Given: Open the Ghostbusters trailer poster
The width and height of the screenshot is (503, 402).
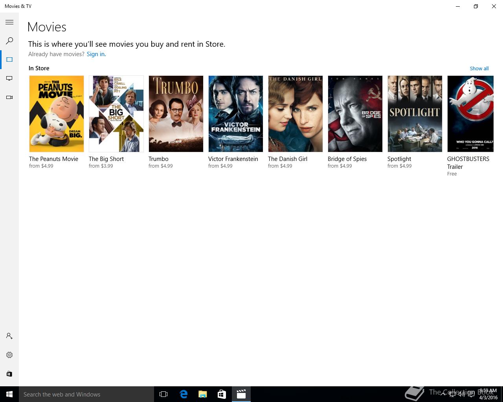Looking at the screenshot, I should click(x=470, y=114).
